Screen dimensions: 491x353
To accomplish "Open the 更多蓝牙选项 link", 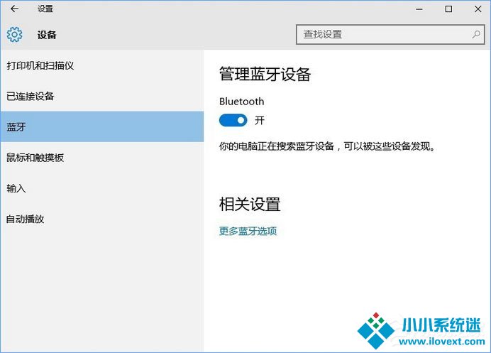I will 248,232.
